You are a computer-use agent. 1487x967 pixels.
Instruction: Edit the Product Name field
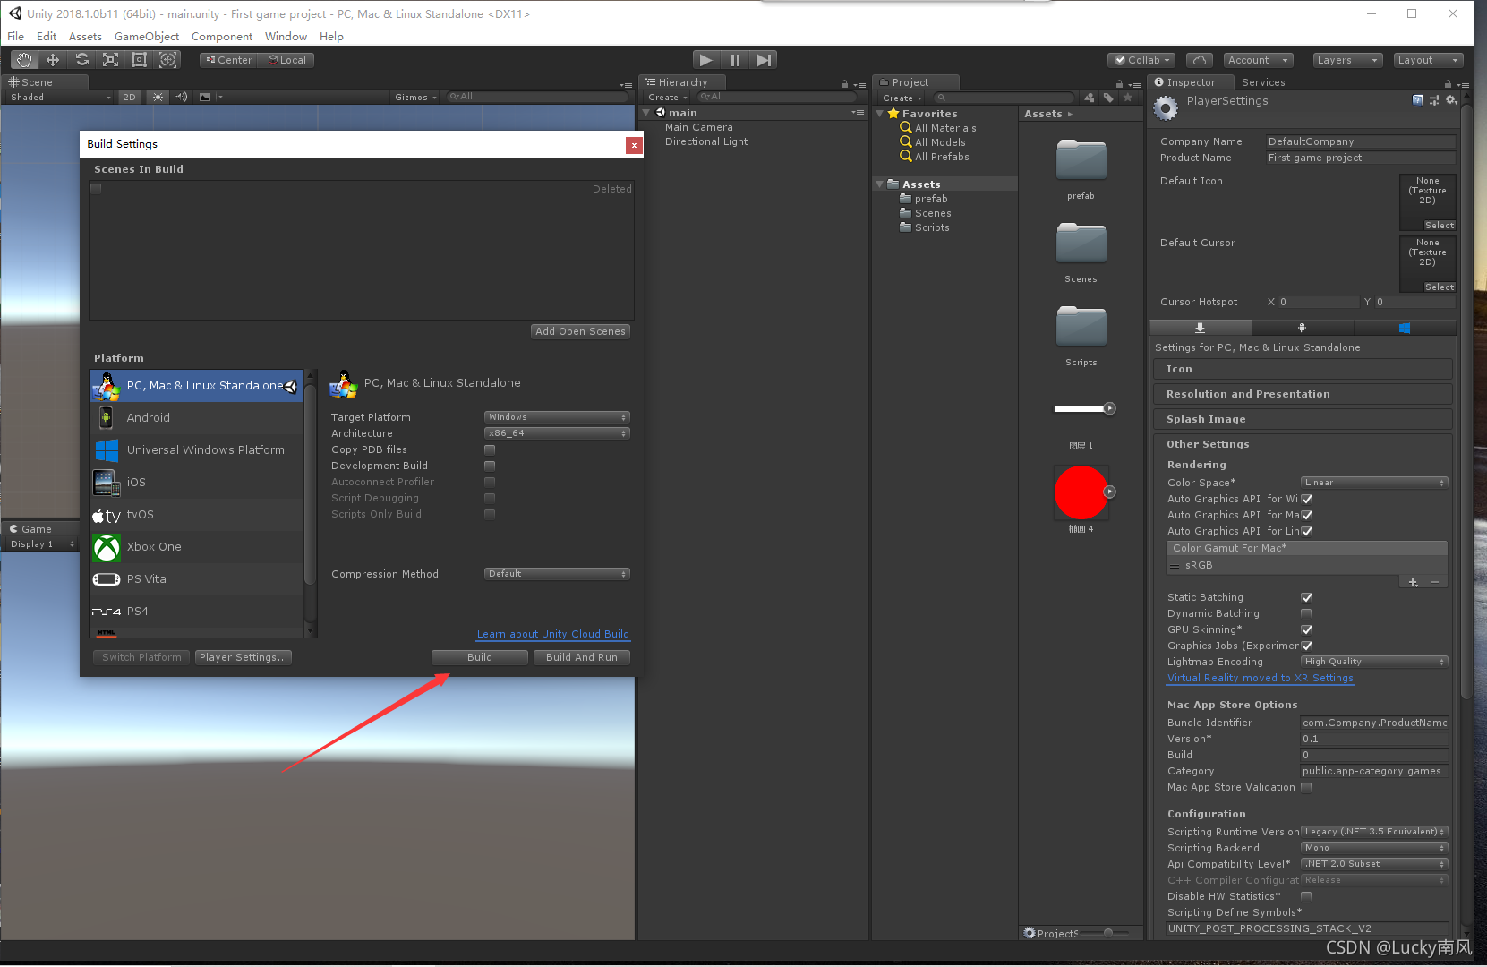click(1360, 158)
